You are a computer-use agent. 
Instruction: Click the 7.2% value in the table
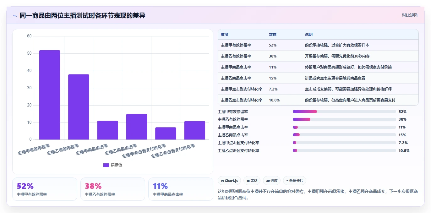coord(273,89)
